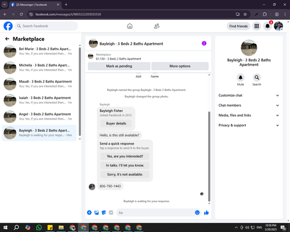
Task: Open File Explorer from the taskbar
Action: point(61,227)
